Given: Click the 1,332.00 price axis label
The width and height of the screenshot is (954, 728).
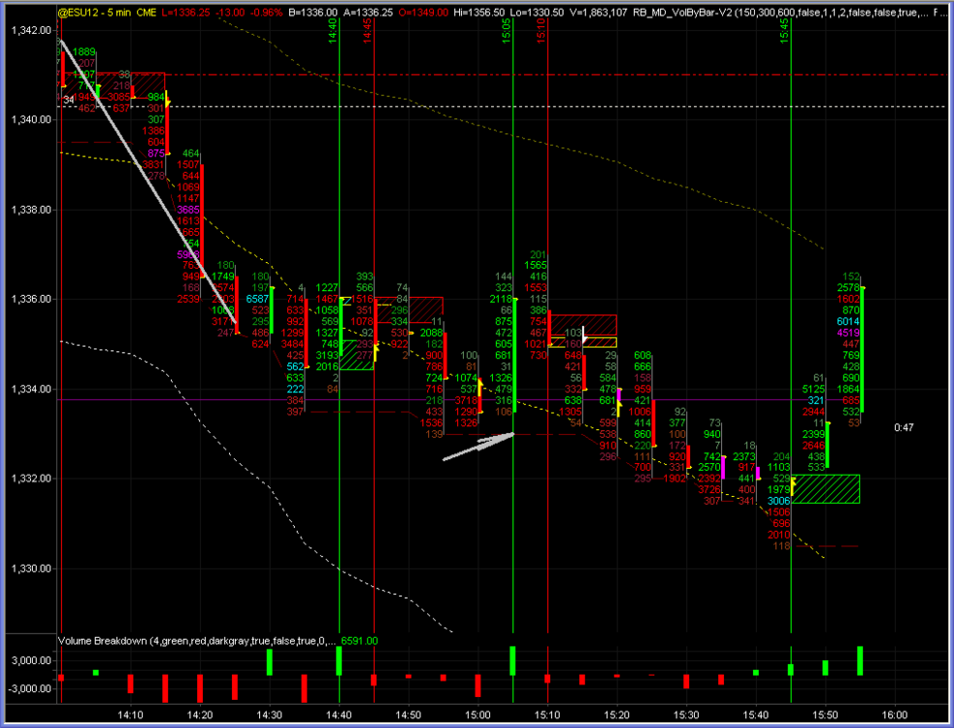Looking at the screenshot, I should point(31,480).
